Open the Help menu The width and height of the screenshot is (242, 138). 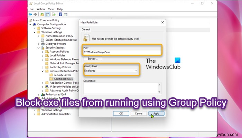(60, 9)
